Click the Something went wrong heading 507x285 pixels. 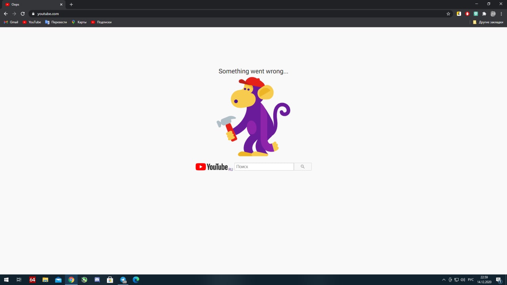253,71
